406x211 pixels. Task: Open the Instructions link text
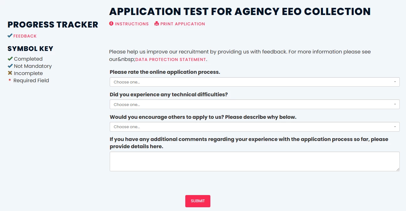click(x=132, y=24)
